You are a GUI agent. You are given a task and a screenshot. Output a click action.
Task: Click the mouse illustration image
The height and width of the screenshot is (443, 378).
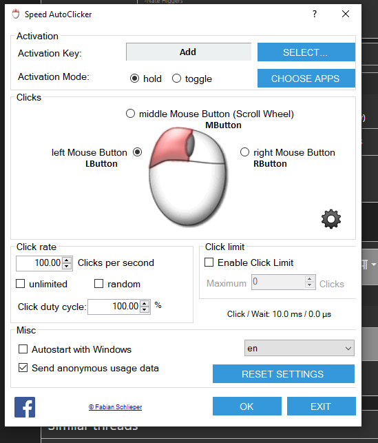[x=188, y=176]
